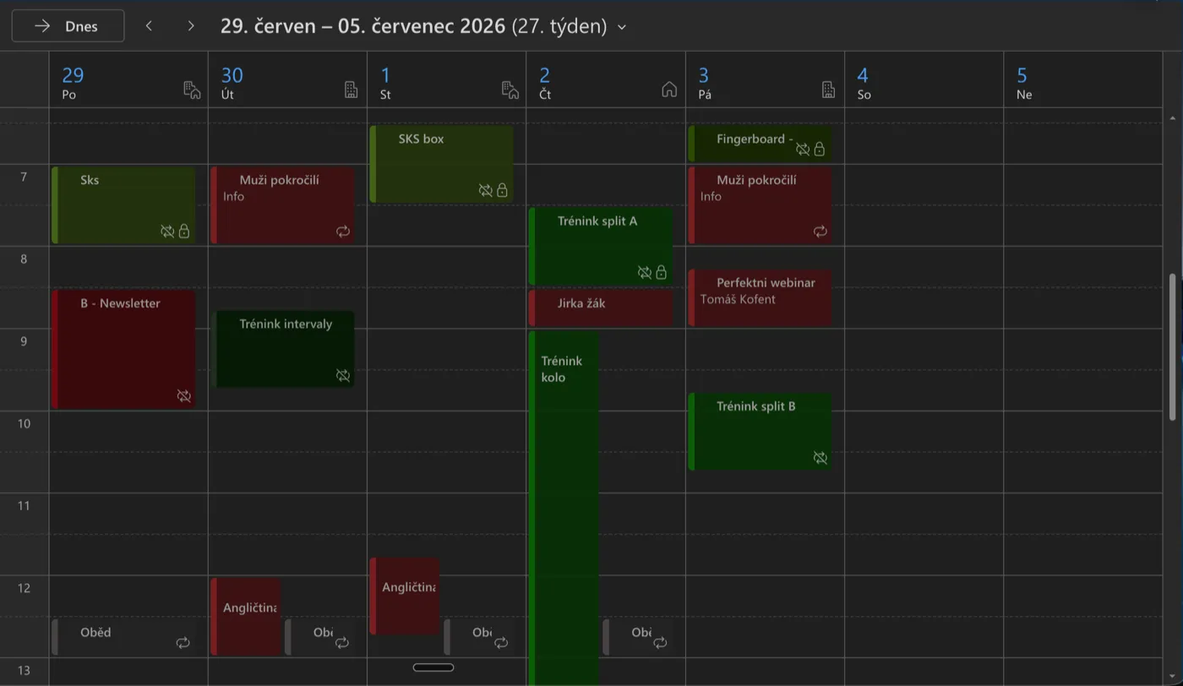
Task: Select the Trénink kolo event
Action: click(x=564, y=509)
